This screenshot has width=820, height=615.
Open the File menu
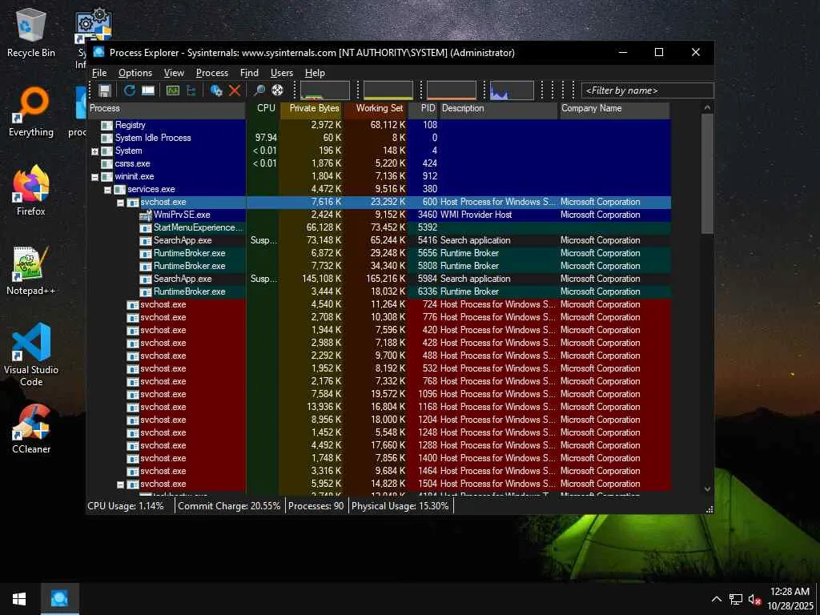pos(99,73)
